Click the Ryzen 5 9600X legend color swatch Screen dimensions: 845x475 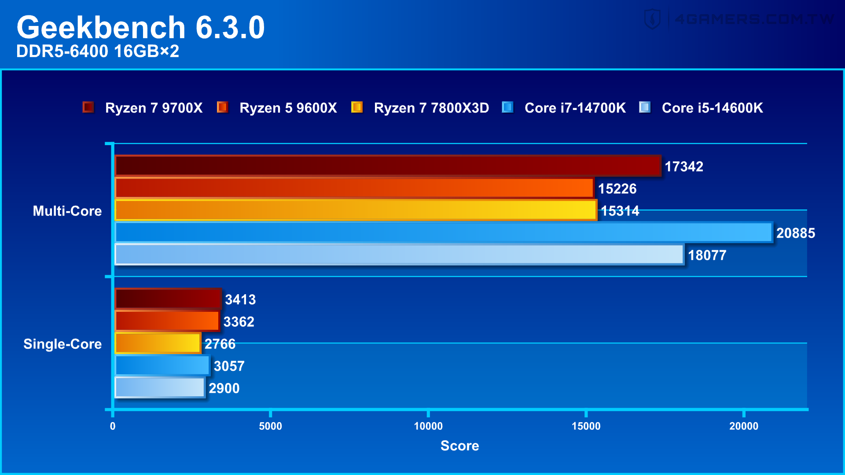222,107
